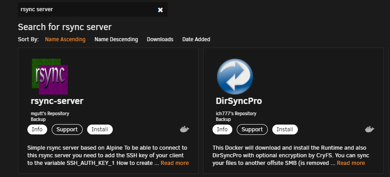The width and height of the screenshot is (390, 177).
Task: Click the 'Sort By:' label
Action: point(28,39)
